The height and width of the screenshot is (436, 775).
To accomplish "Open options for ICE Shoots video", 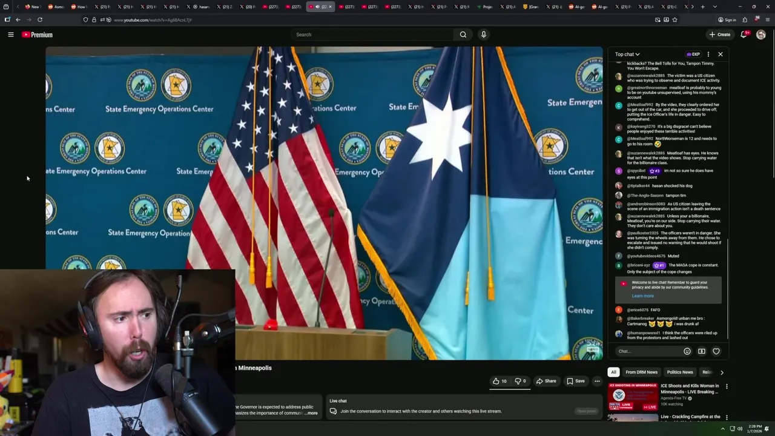I will (727, 386).
